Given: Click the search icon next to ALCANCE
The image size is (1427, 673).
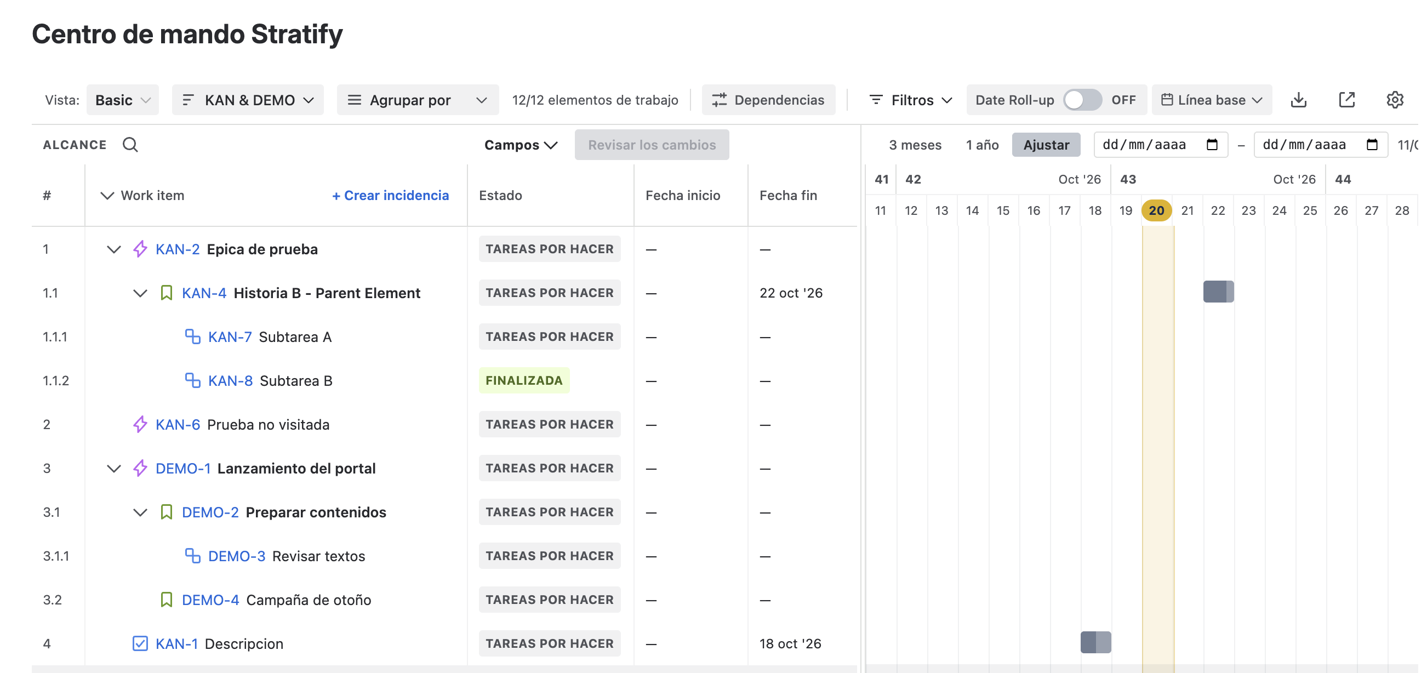Looking at the screenshot, I should (130, 145).
